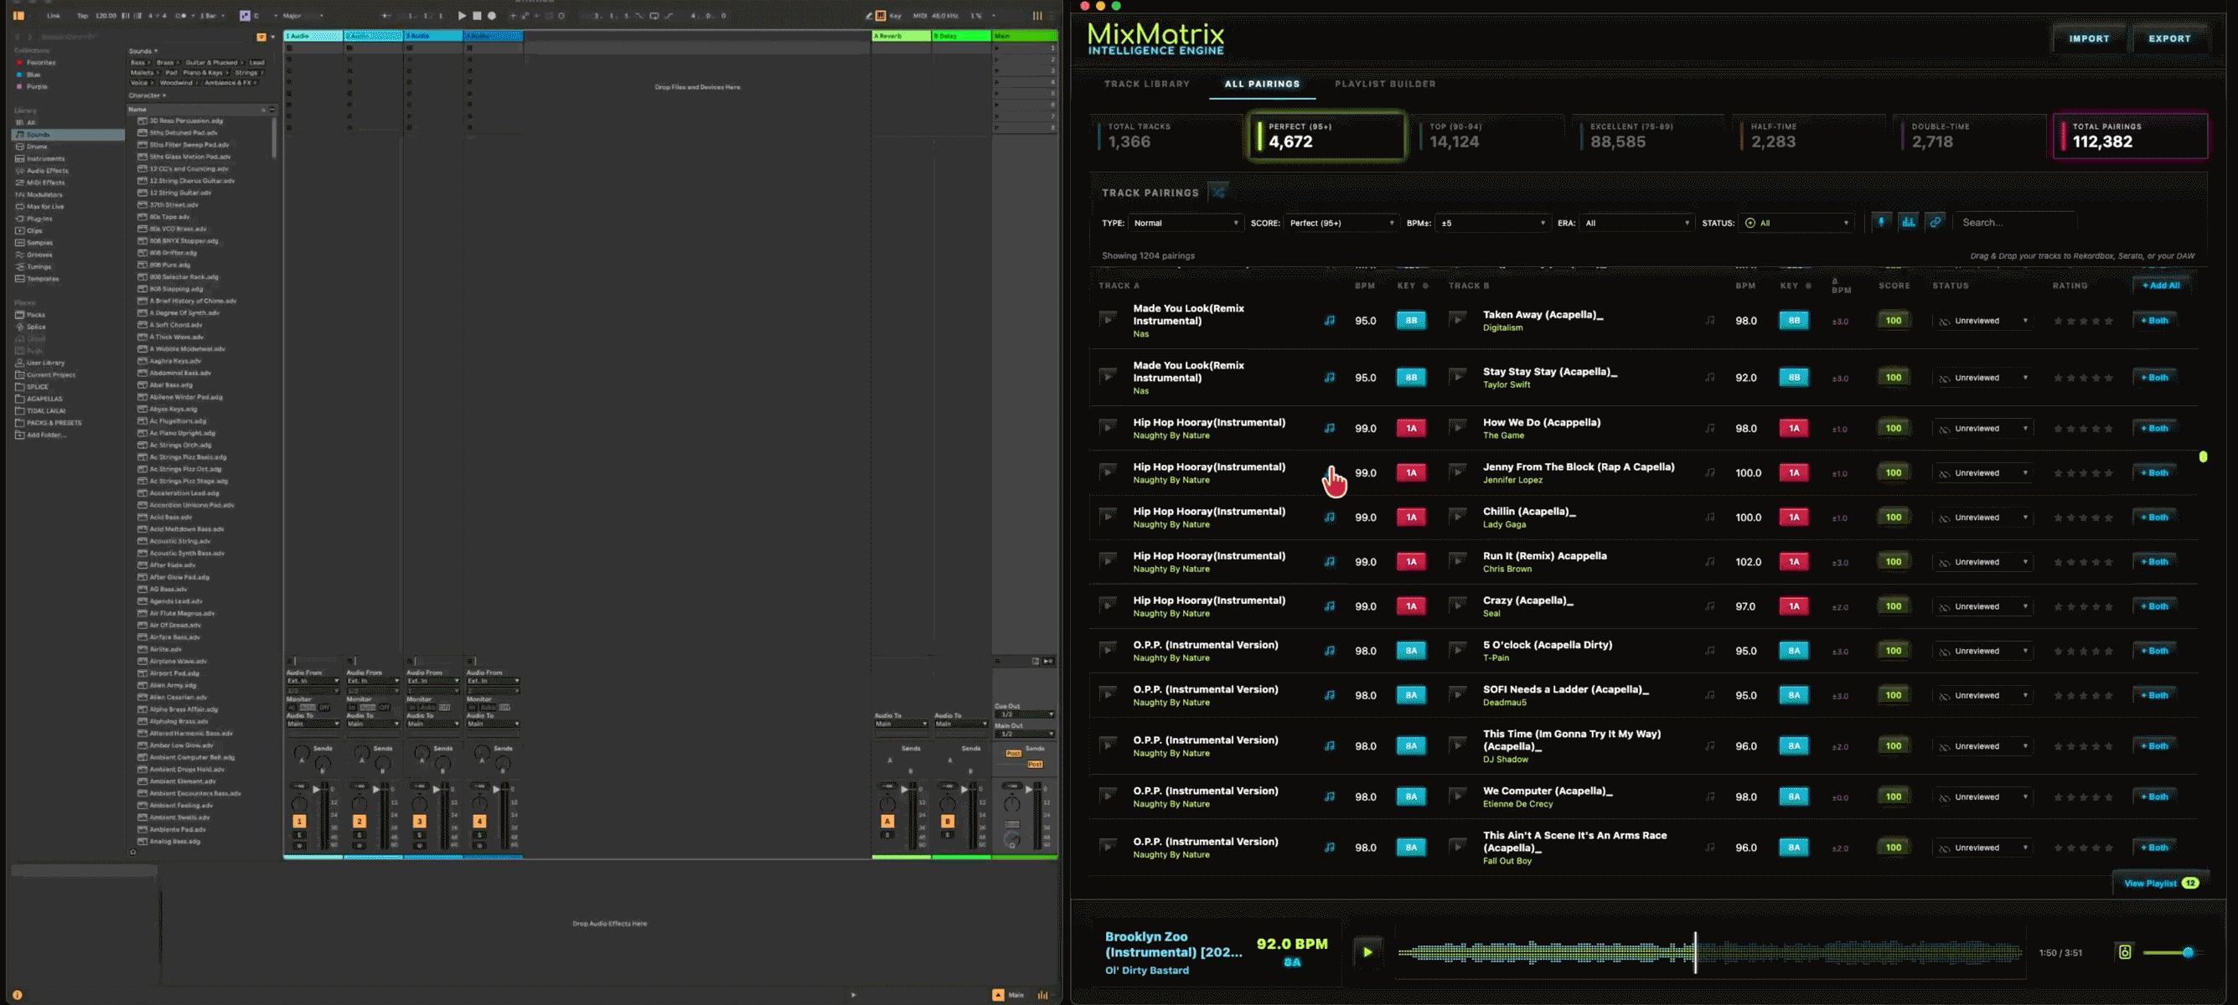
Task: Click the microphone filter icon near the search bar
Action: coord(1882,223)
